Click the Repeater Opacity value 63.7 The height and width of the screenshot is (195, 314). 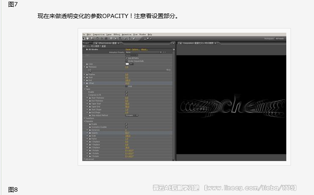(127, 133)
